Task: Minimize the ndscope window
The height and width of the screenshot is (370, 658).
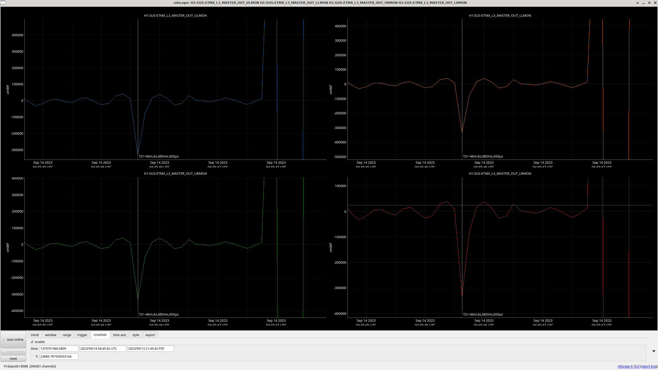Action: (643, 3)
